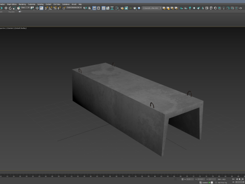The image size is (245, 184).
Task: Open the Customize menu
Action: tap(32, 4)
